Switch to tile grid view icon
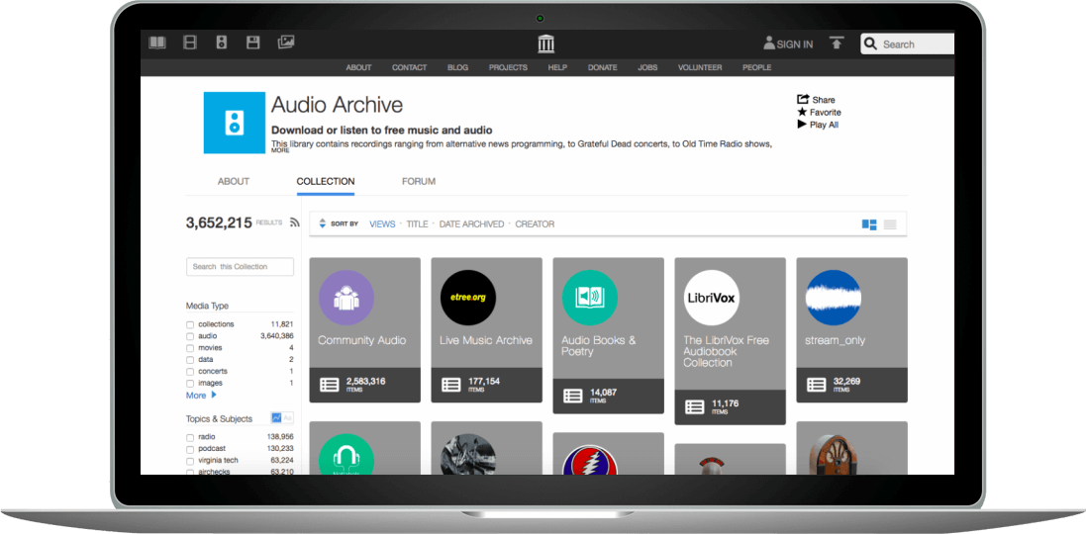 (869, 224)
